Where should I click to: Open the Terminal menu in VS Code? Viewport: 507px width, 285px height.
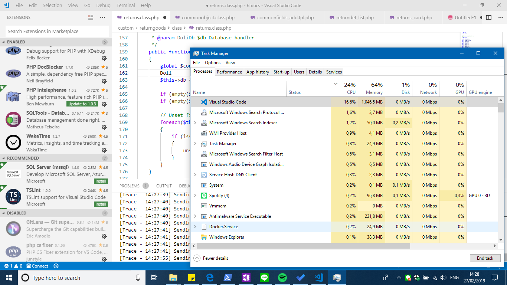(x=125, y=6)
